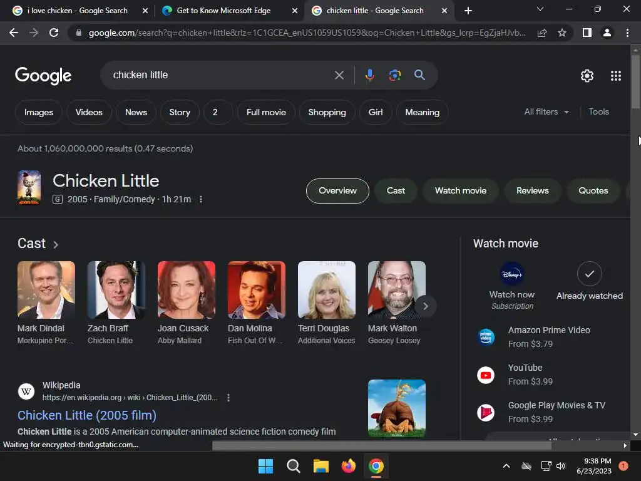Open Windows taskbar search
This screenshot has height=481, width=641.
point(294,466)
